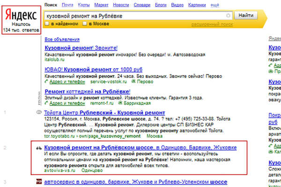This screenshot has height=187, width=281.
Task: Click the Toyota favicon beside first result
Action: pos(38,113)
